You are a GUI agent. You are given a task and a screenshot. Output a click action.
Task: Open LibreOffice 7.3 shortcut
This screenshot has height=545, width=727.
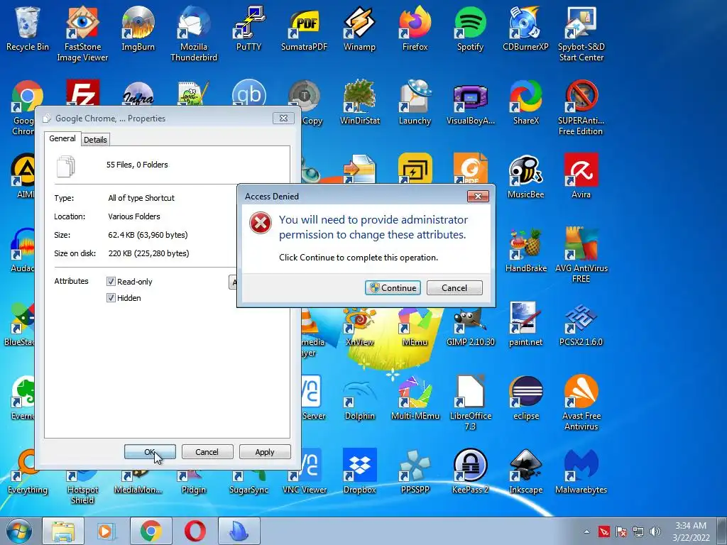point(470,402)
